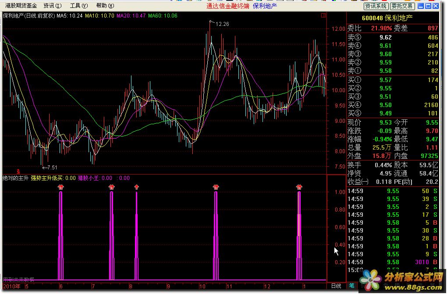Image resolution: width=447 pixels, height=294 pixels.
Task: Minimize the trading terminal window
Action: click(x=421, y=6)
